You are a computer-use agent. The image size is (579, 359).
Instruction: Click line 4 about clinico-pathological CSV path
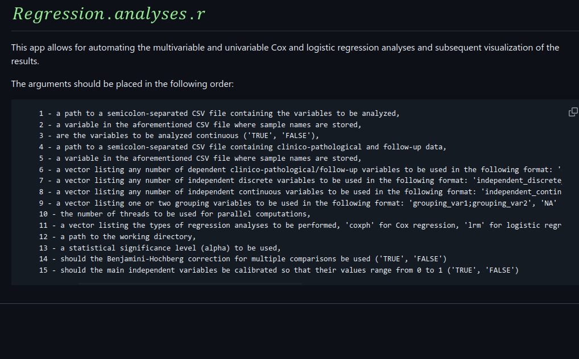pos(243,147)
